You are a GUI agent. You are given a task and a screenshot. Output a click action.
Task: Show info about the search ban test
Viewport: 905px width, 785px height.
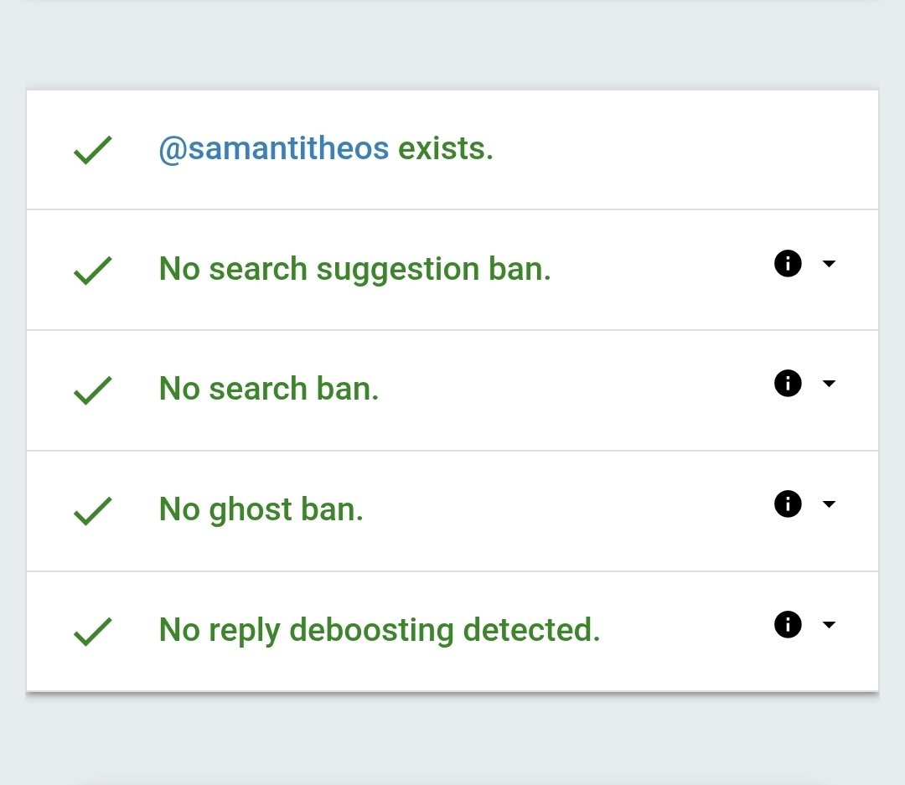[x=788, y=384]
